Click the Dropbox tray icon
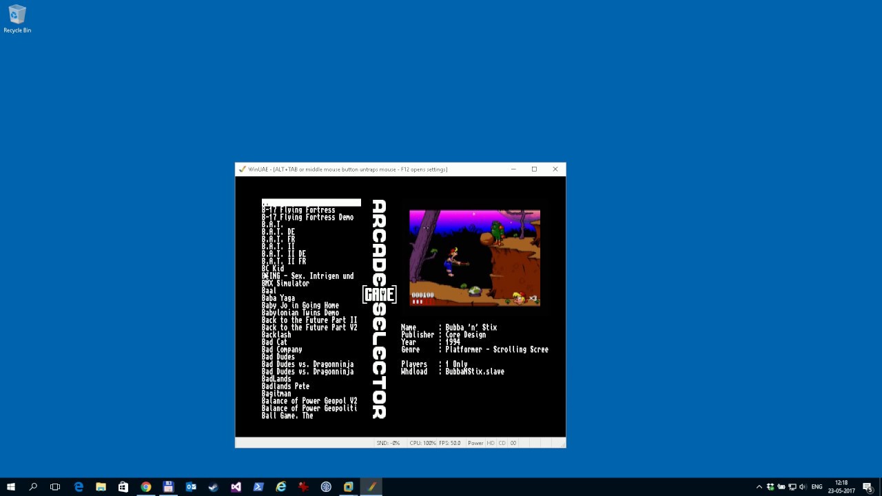 pos(770,487)
